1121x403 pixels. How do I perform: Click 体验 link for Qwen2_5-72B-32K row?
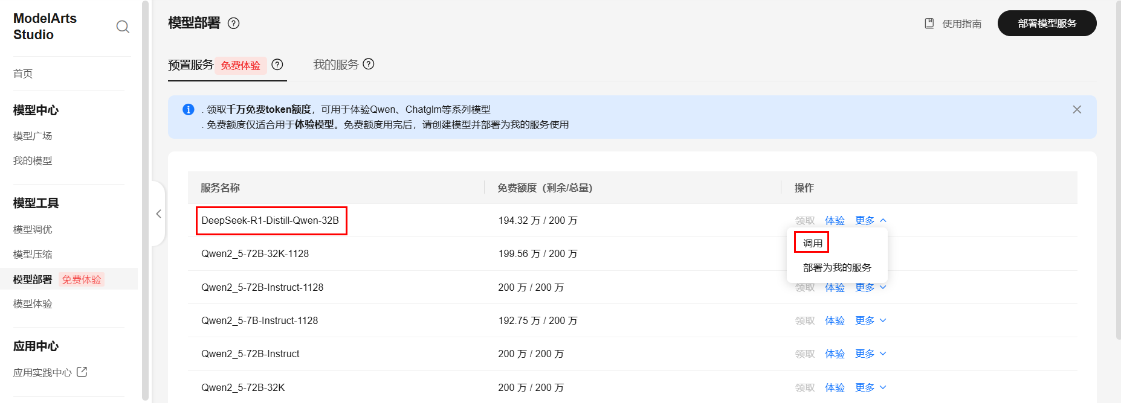(x=835, y=387)
